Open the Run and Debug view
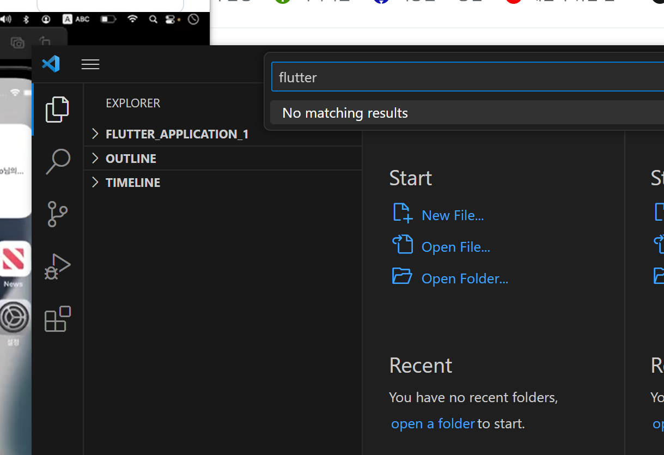The image size is (664, 455). [57, 266]
